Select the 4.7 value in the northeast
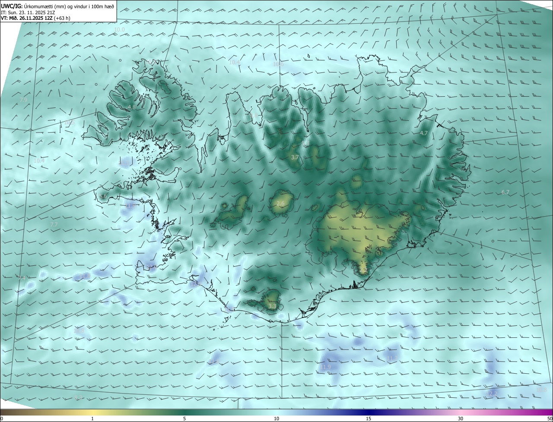This screenshot has width=553, height=422. click(424, 133)
